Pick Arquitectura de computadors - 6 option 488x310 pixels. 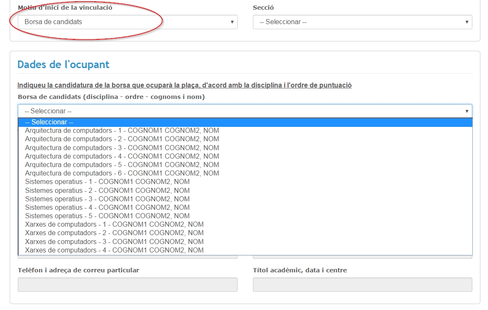pos(122,173)
